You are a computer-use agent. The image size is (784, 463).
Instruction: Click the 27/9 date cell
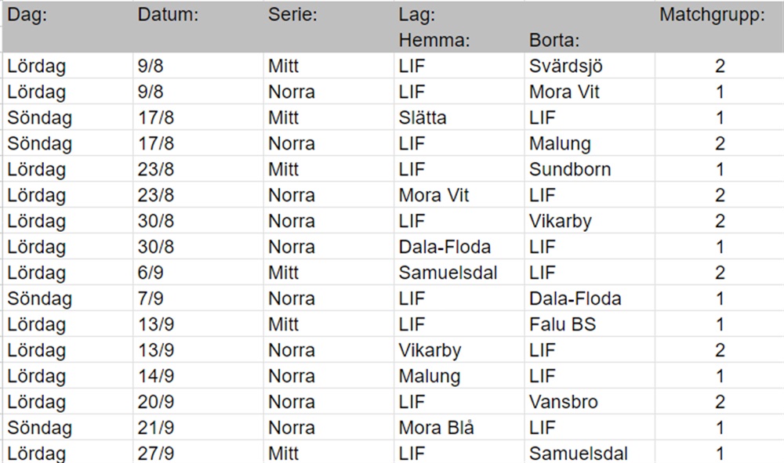point(198,453)
